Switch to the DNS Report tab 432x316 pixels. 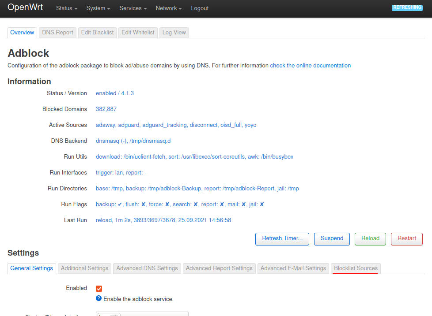pos(57,33)
